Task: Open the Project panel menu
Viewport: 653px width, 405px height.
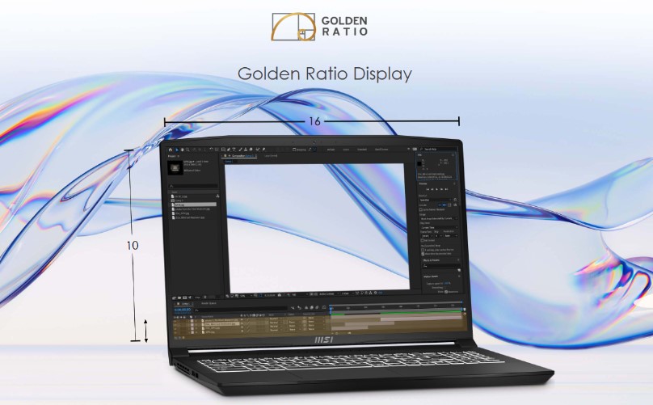Action: [179, 156]
